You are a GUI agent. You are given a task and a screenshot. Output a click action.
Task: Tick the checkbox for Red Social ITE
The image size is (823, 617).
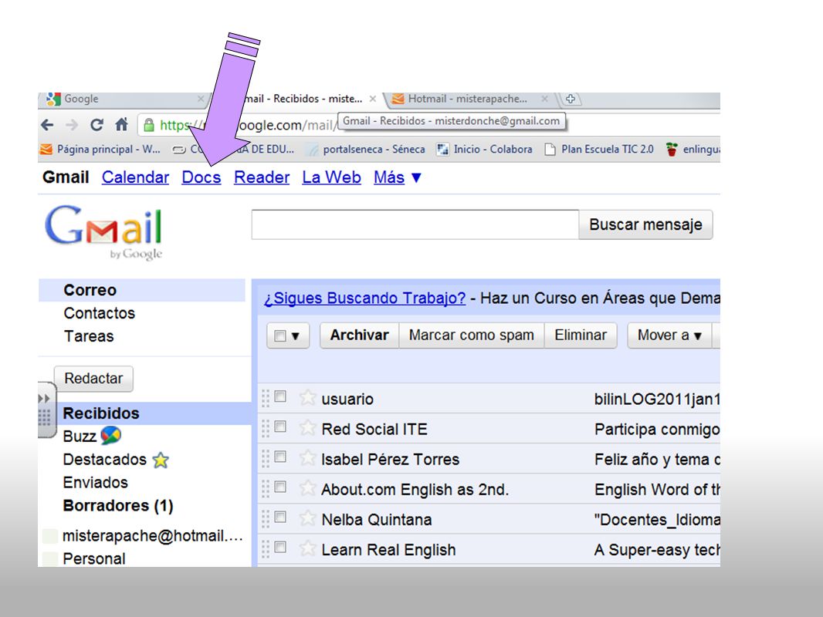pos(280,427)
